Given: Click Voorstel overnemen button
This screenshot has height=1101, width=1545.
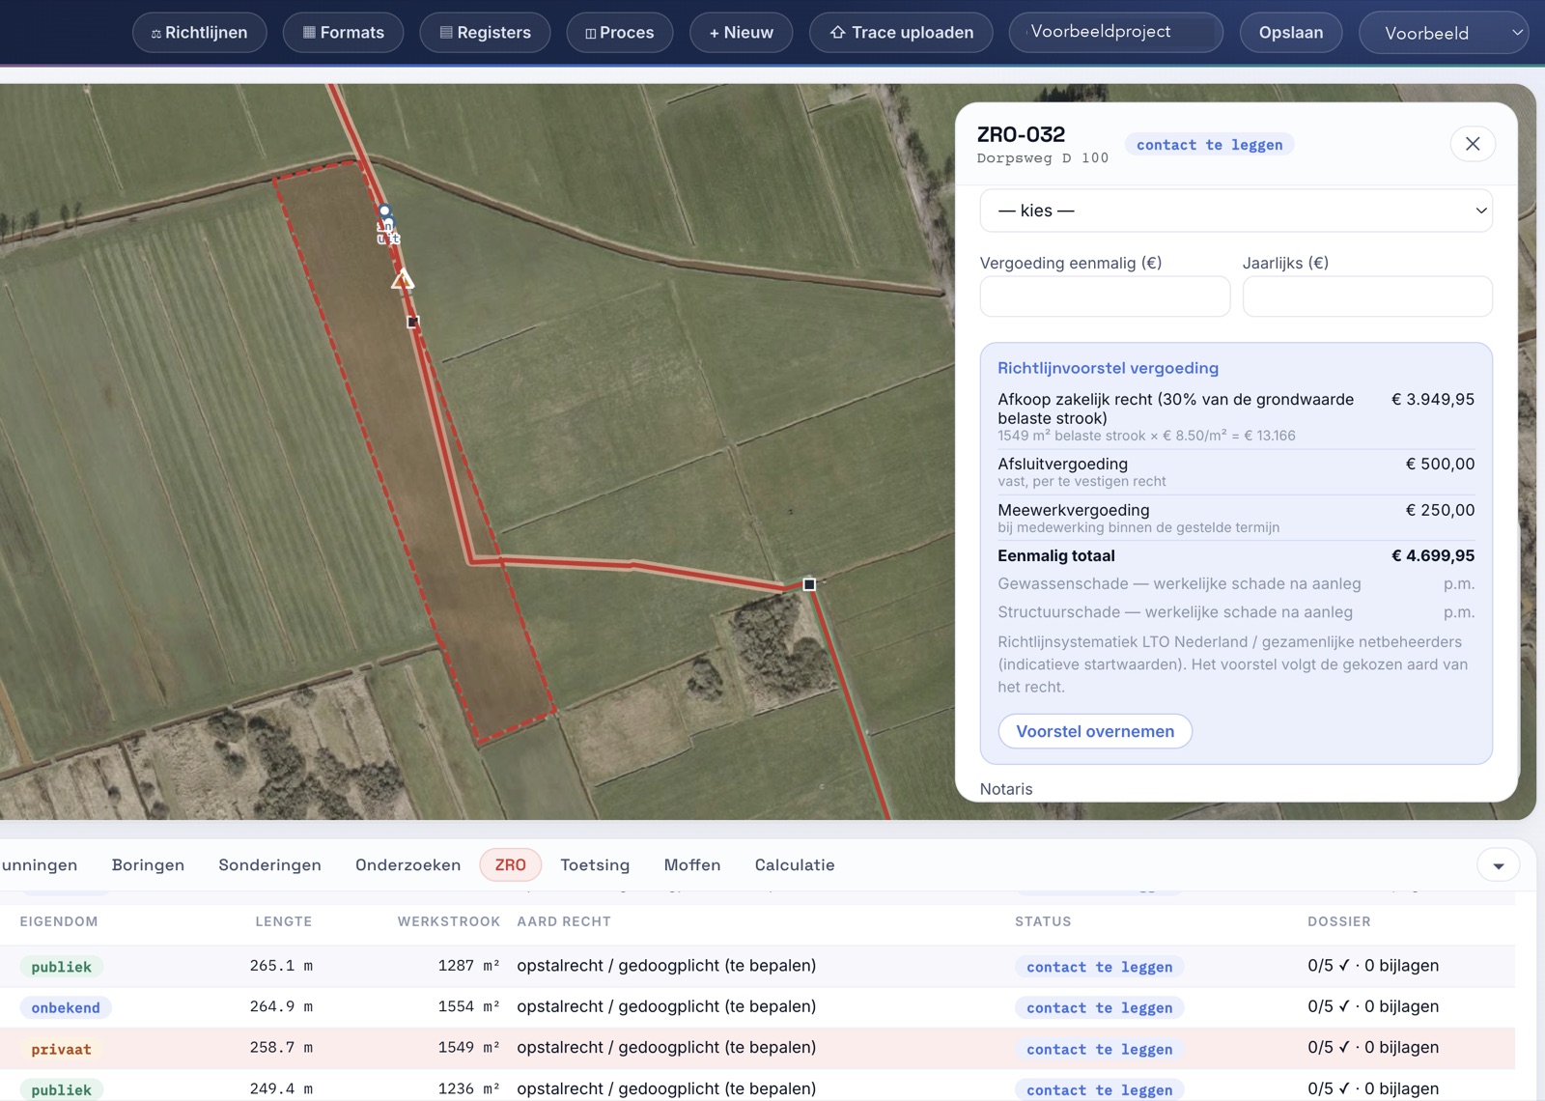Looking at the screenshot, I should click(1095, 731).
